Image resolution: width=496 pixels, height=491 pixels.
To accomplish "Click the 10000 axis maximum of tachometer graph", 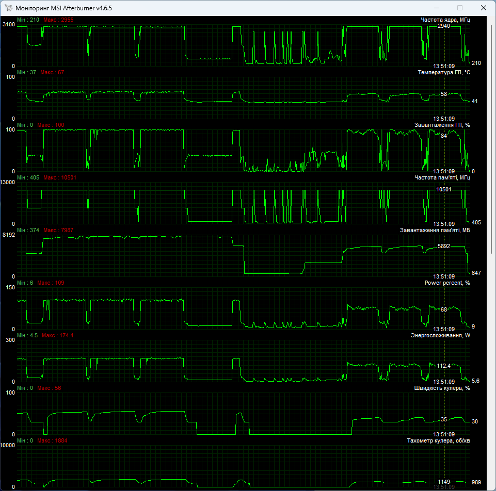I will click(x=8, y=445).
